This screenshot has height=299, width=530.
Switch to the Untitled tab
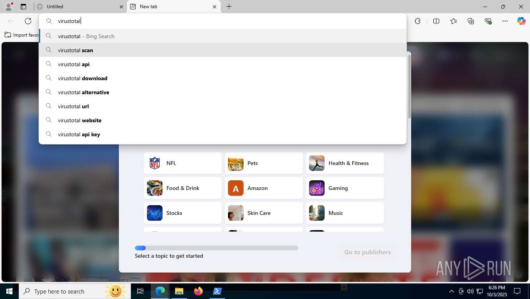79,7
